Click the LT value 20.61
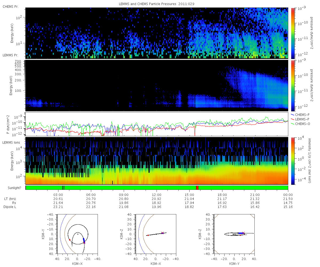The image size is (320, 267). click(x=58, y=199)
